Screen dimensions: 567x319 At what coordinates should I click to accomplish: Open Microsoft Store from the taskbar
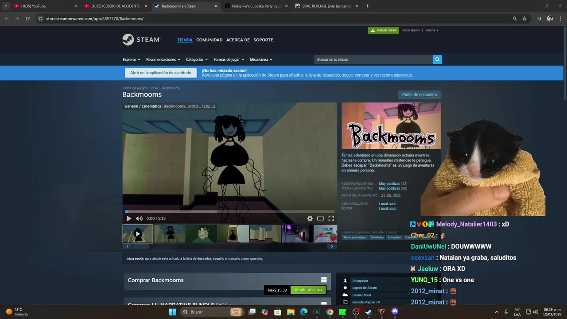click(278, 312)
